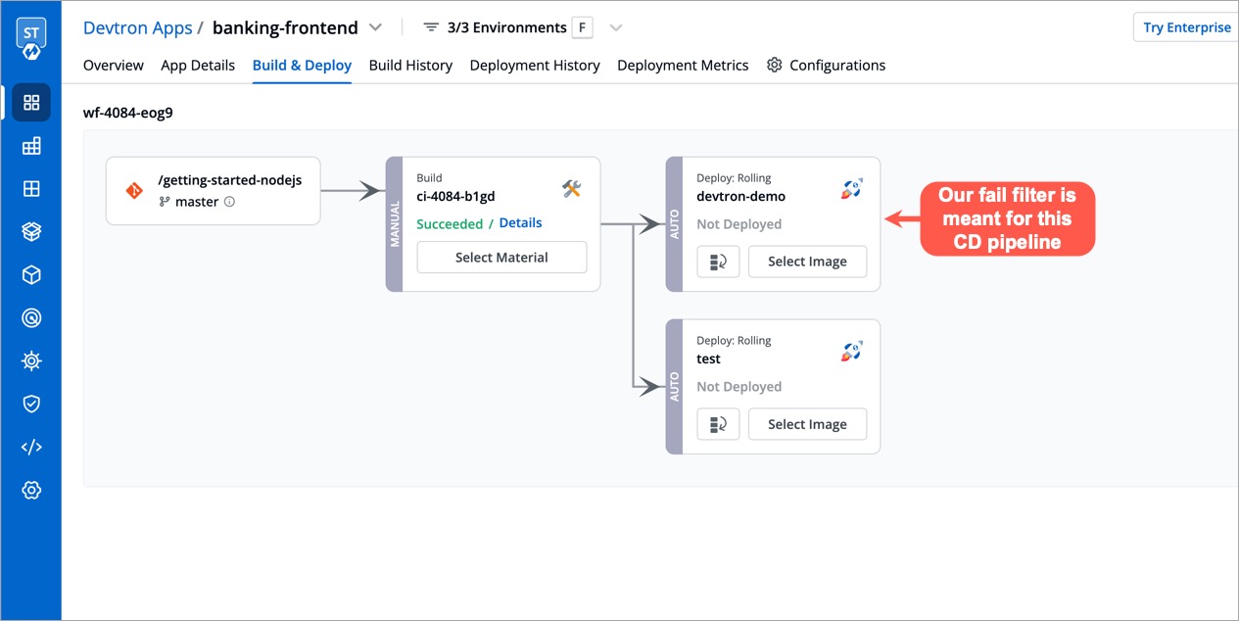The height and width of the screenshot is (621, 1239).
Task: Click the getting-started-nodejs source node
Action: click(x=213, y=191)
